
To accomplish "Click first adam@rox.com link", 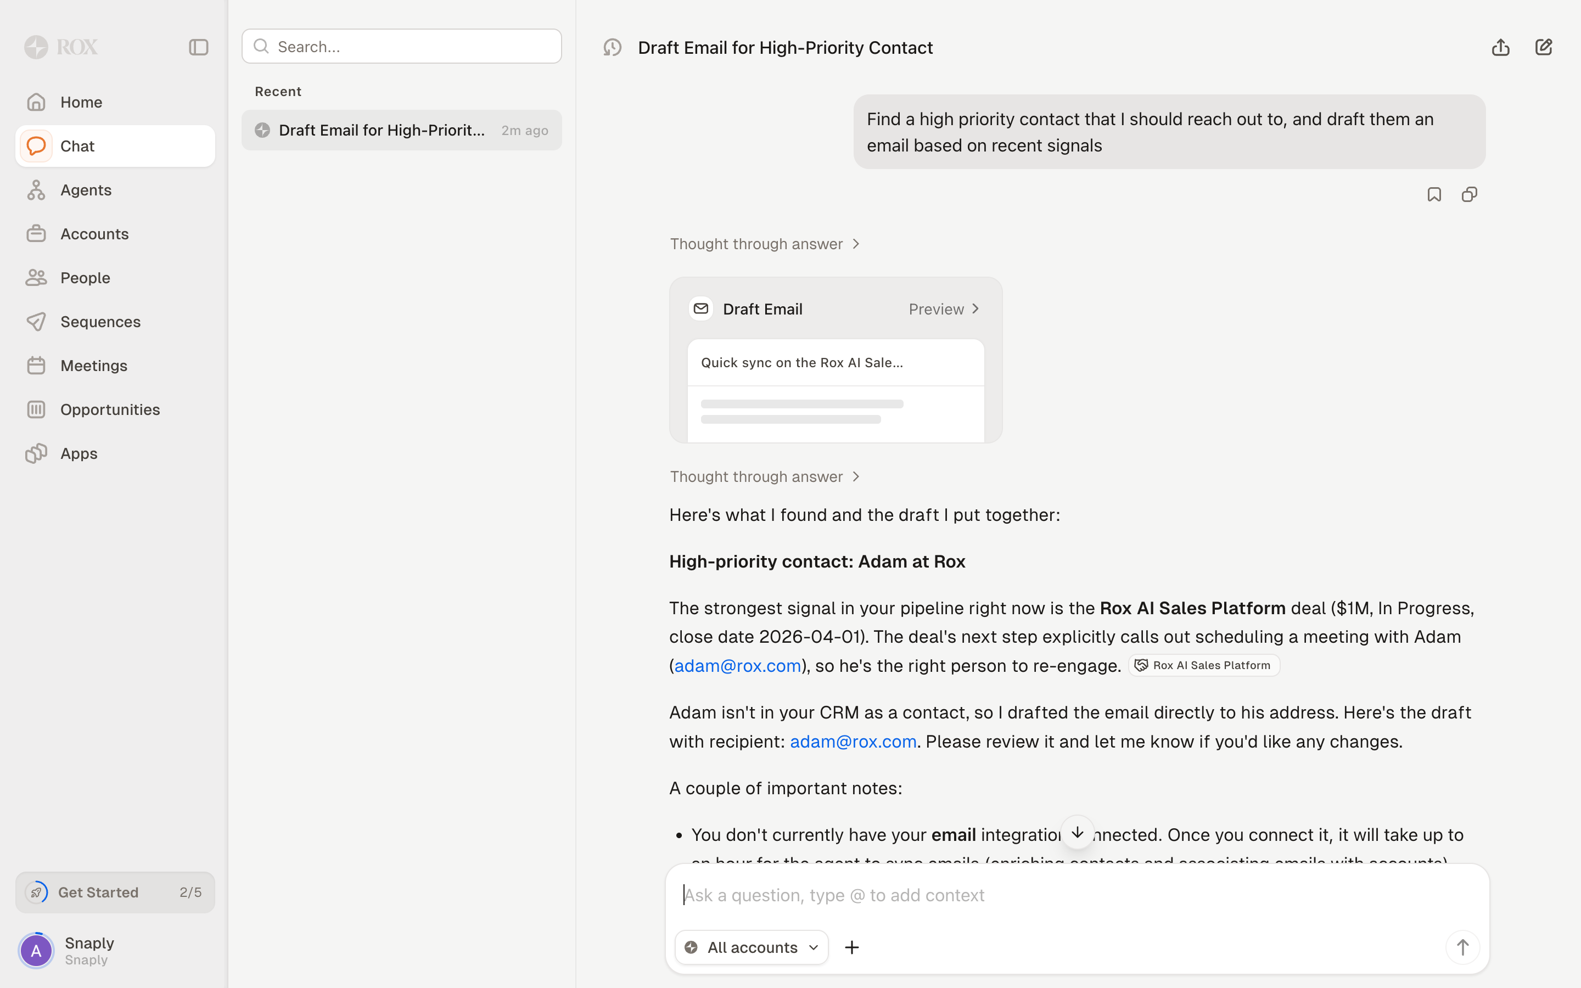I will (x=738, y=665).
